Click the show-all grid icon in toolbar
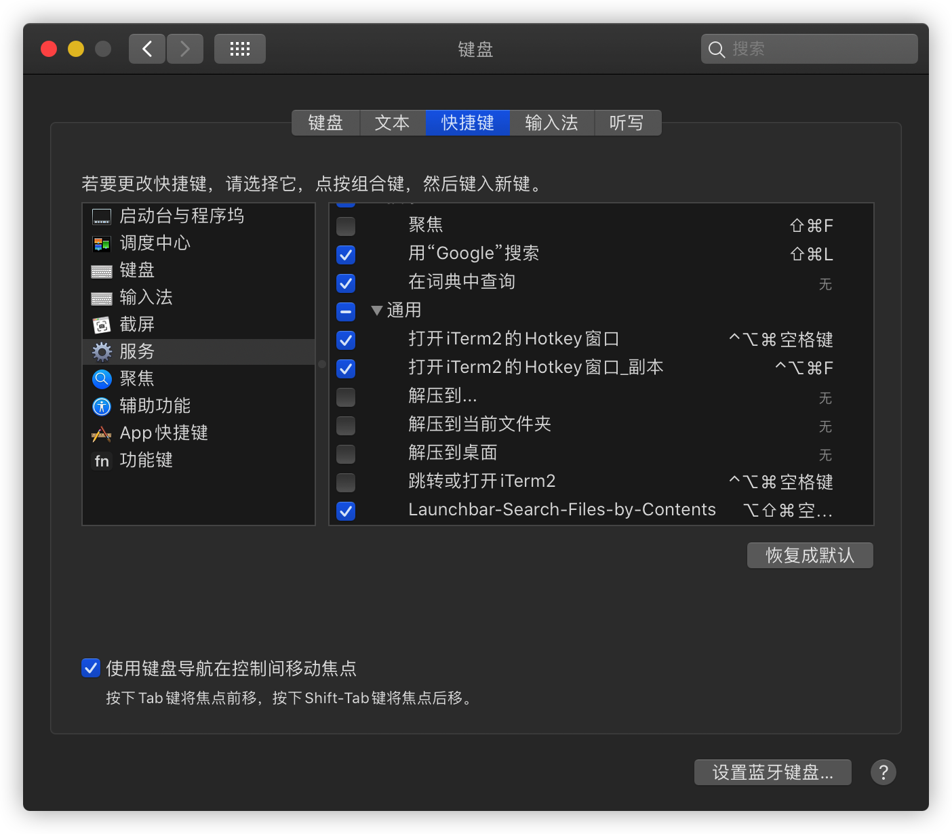The height and width of the screenshot is (834, 952). [239, 48]
